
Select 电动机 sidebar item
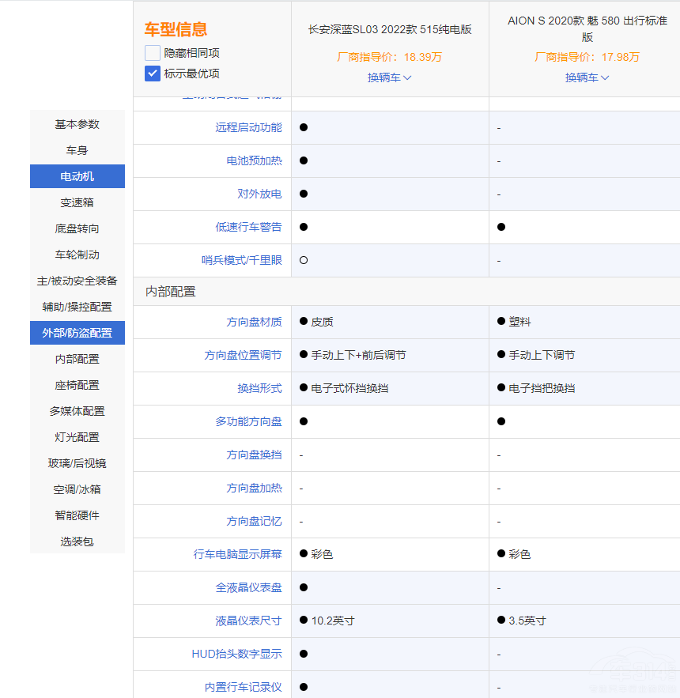point(77,176)
